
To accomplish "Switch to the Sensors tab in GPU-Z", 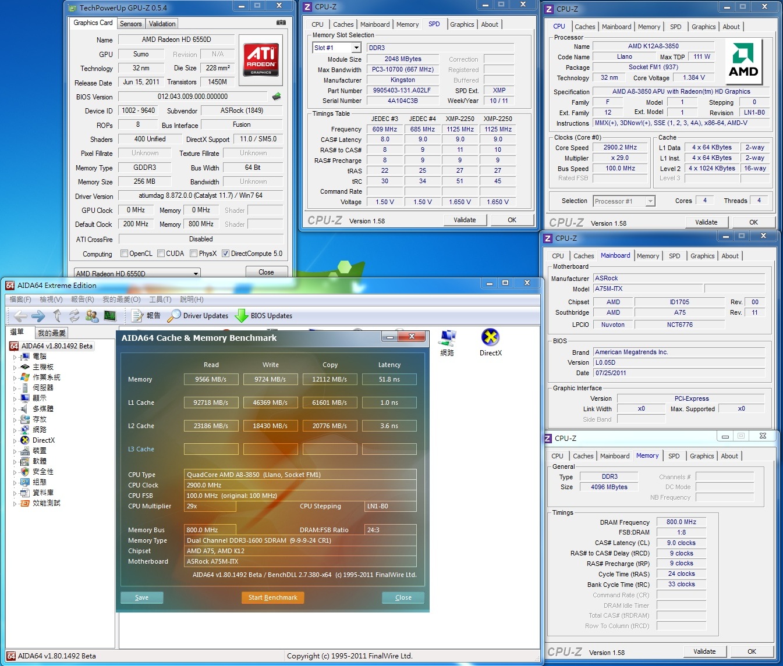I will click(x=131, y=24).
